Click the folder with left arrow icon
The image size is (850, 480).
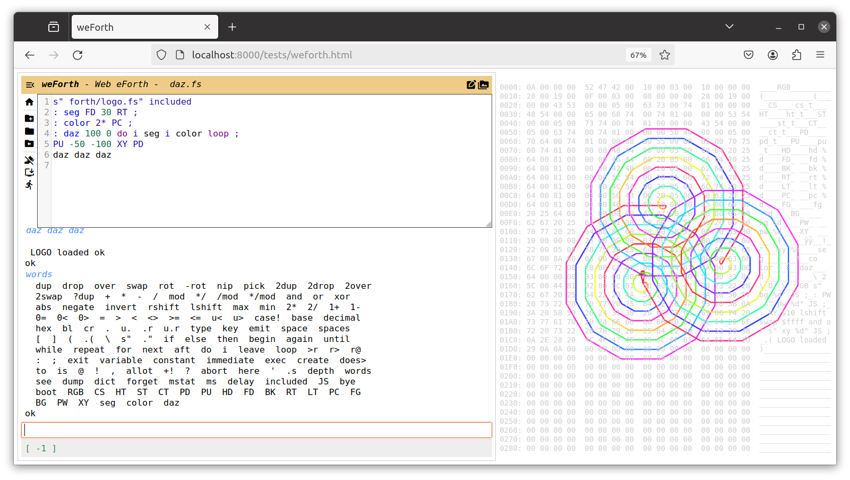(x=29, y=144)
